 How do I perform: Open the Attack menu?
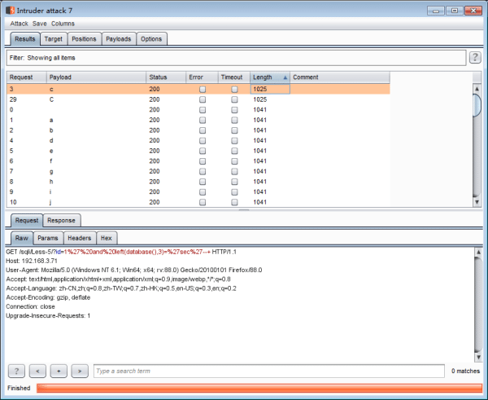click(20, 24)
